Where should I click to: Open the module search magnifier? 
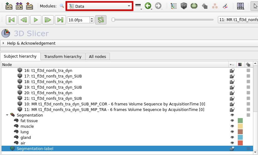pyautogui.click(x=62, y=6)
